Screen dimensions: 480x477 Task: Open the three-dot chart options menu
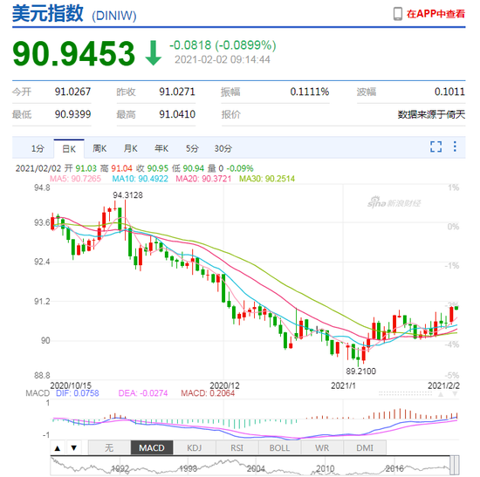coord(455,147)
